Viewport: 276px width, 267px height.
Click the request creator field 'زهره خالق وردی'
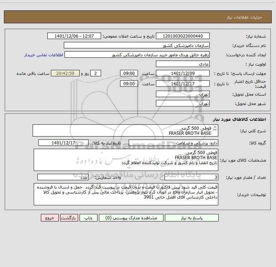click(x=137, y=54)
